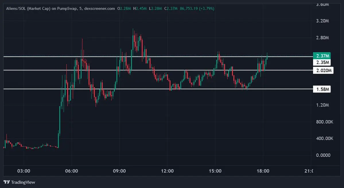Click the change value 86,753.19 (+3.79%)
Image resolution: width=344 pixels, height=188 pixels.
[x=197, y=9]
